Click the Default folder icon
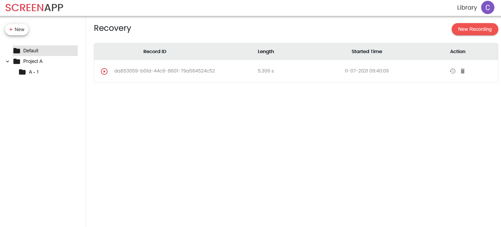The image size is (501, 227). point(17,51)
